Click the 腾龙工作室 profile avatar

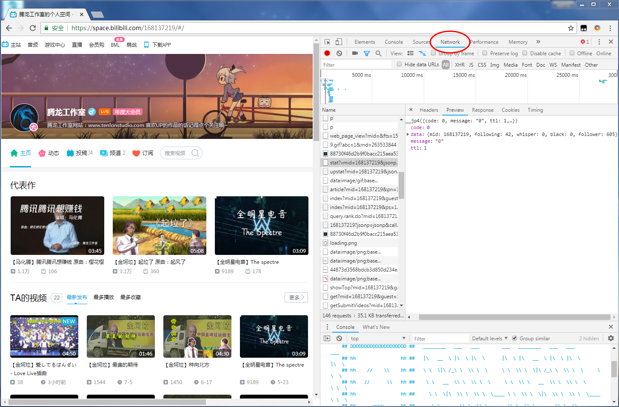pyautogui.click(x=24, y=117)
